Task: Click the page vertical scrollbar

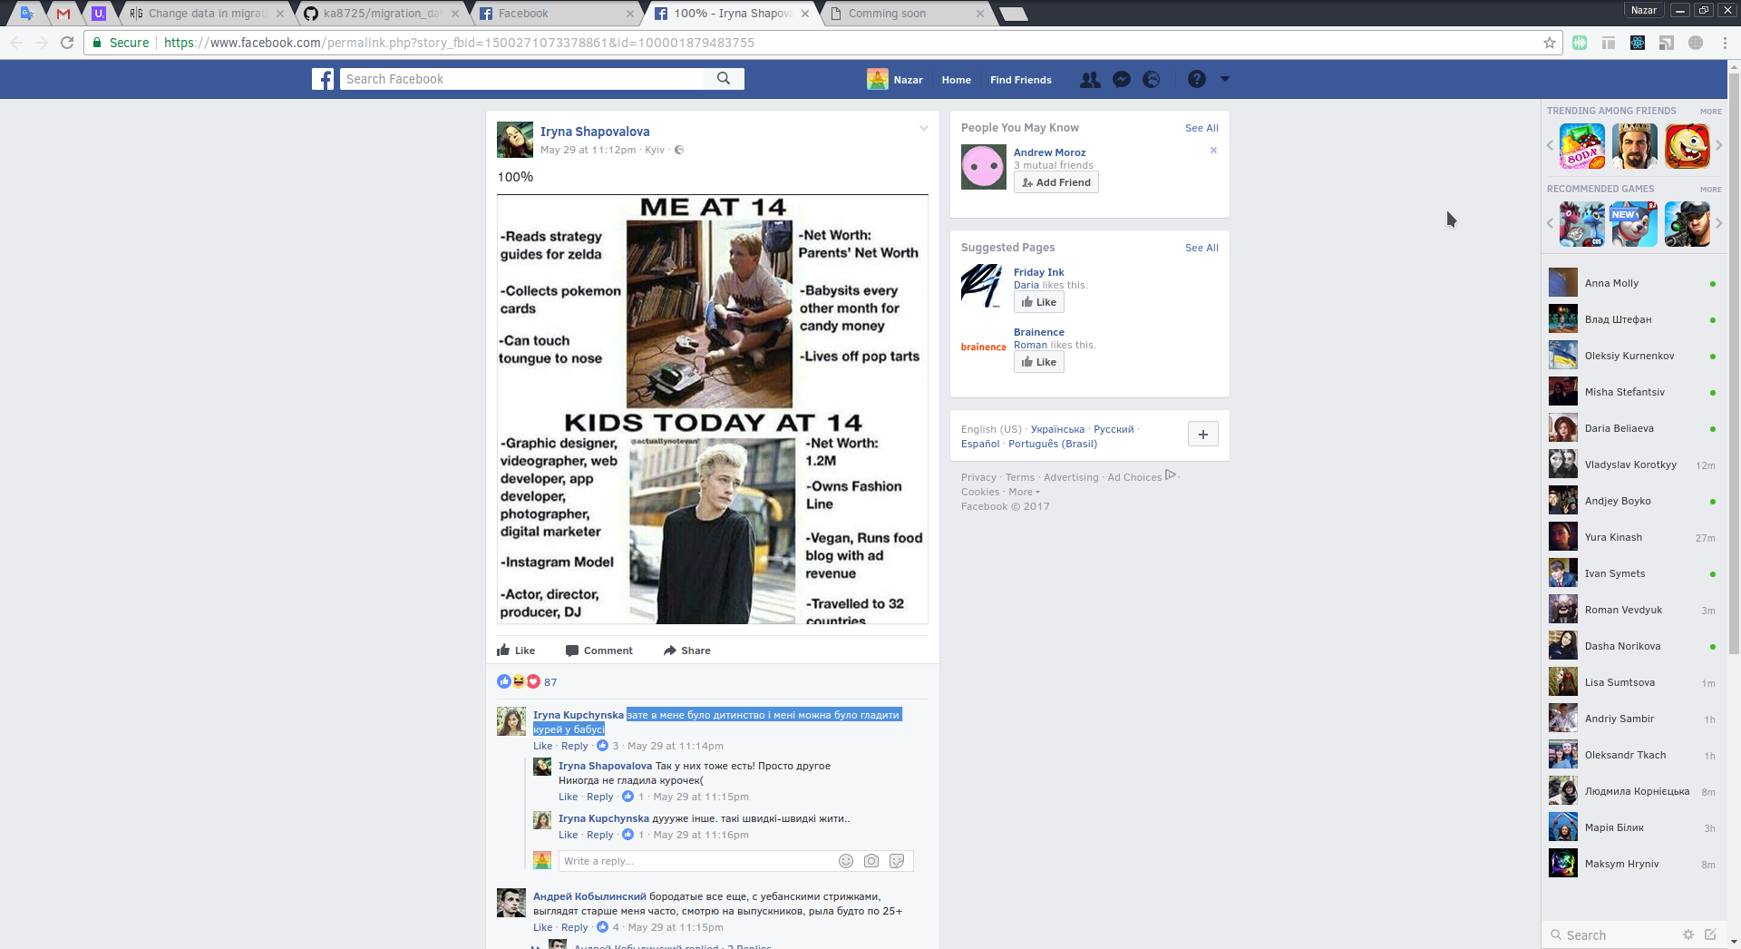Action: (x=1734, y=363)
